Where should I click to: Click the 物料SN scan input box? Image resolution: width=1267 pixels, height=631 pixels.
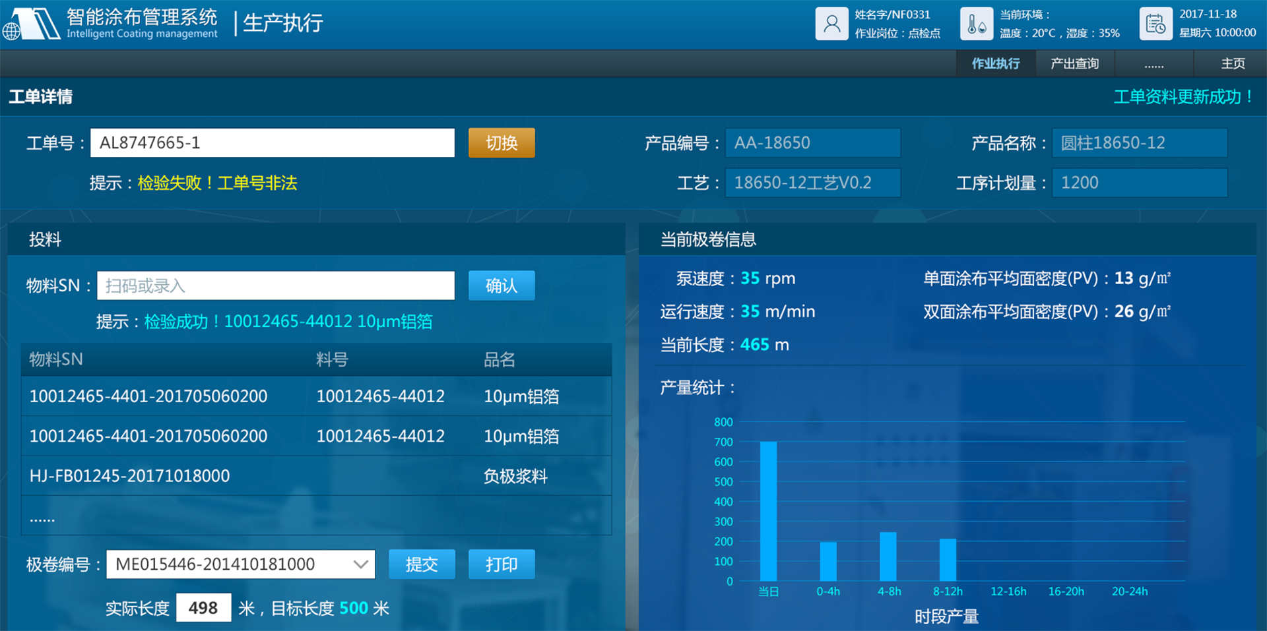pyautogui.click(x=275, y=285)
